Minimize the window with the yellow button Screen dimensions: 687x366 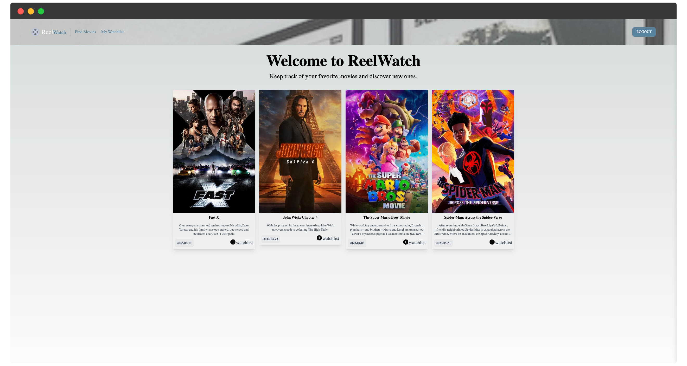click(x=31, y=11)
